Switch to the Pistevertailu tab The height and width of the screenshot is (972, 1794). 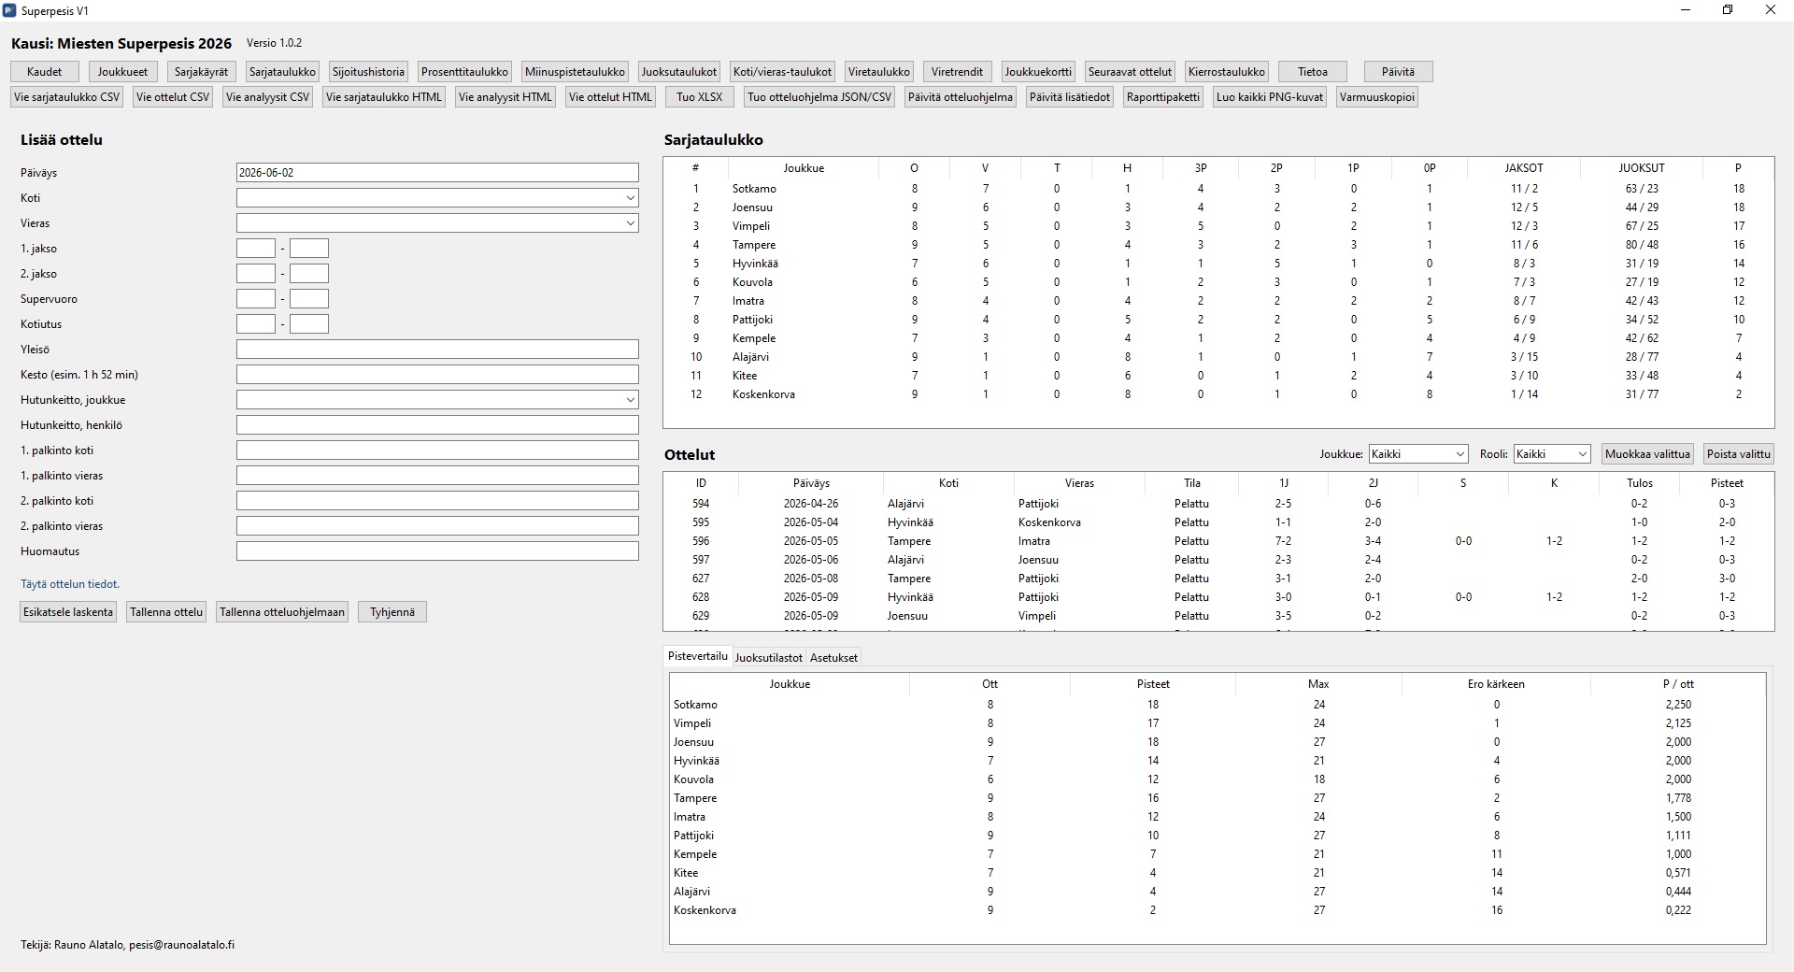[698, 656]
